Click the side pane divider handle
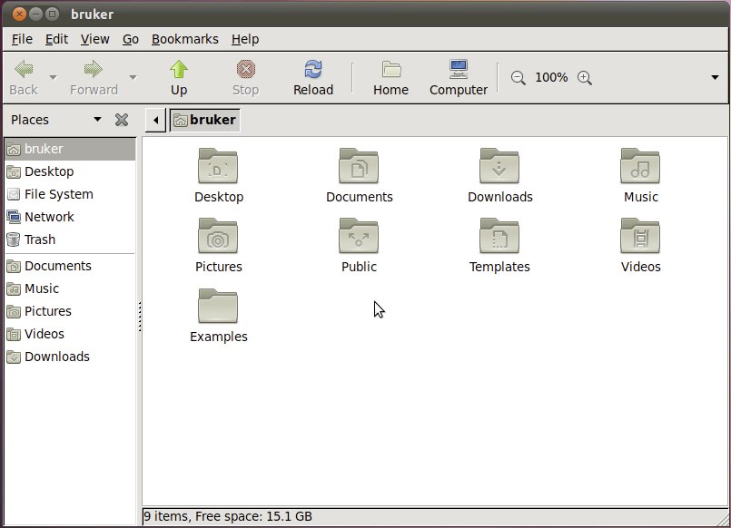 click(x=140, y=317)
